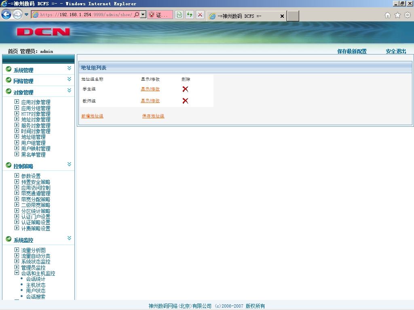Expand the 网络管理 section chevron

pyautogui.click(x=69, y=79)
